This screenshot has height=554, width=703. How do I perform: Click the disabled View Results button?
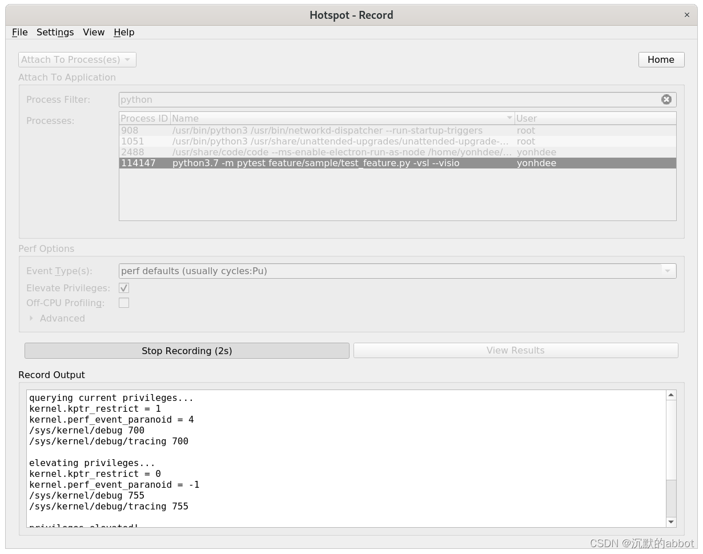click(x=515, y=350)
